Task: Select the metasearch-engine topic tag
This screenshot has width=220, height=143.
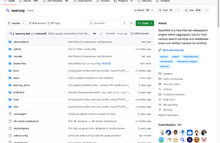Action: point(187,61)
